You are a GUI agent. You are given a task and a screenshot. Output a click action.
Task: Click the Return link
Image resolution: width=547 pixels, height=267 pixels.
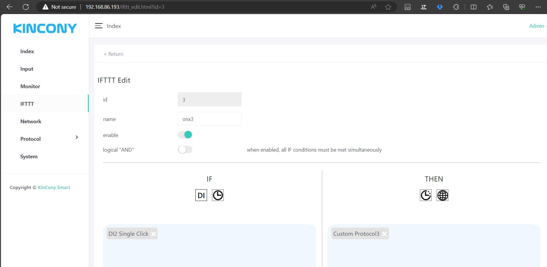coord(114,54)
